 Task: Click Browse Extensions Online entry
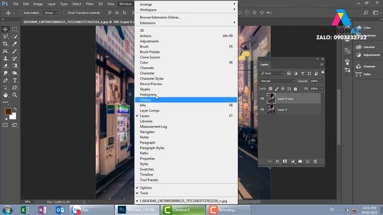click(x=186, y=17)
